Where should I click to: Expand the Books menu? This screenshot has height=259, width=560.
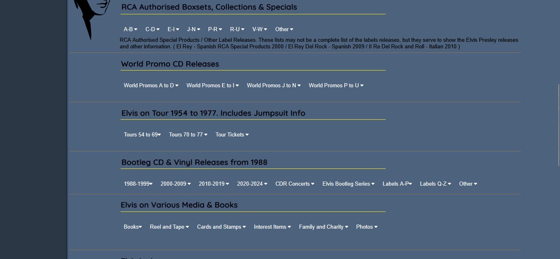coord(133,227)
